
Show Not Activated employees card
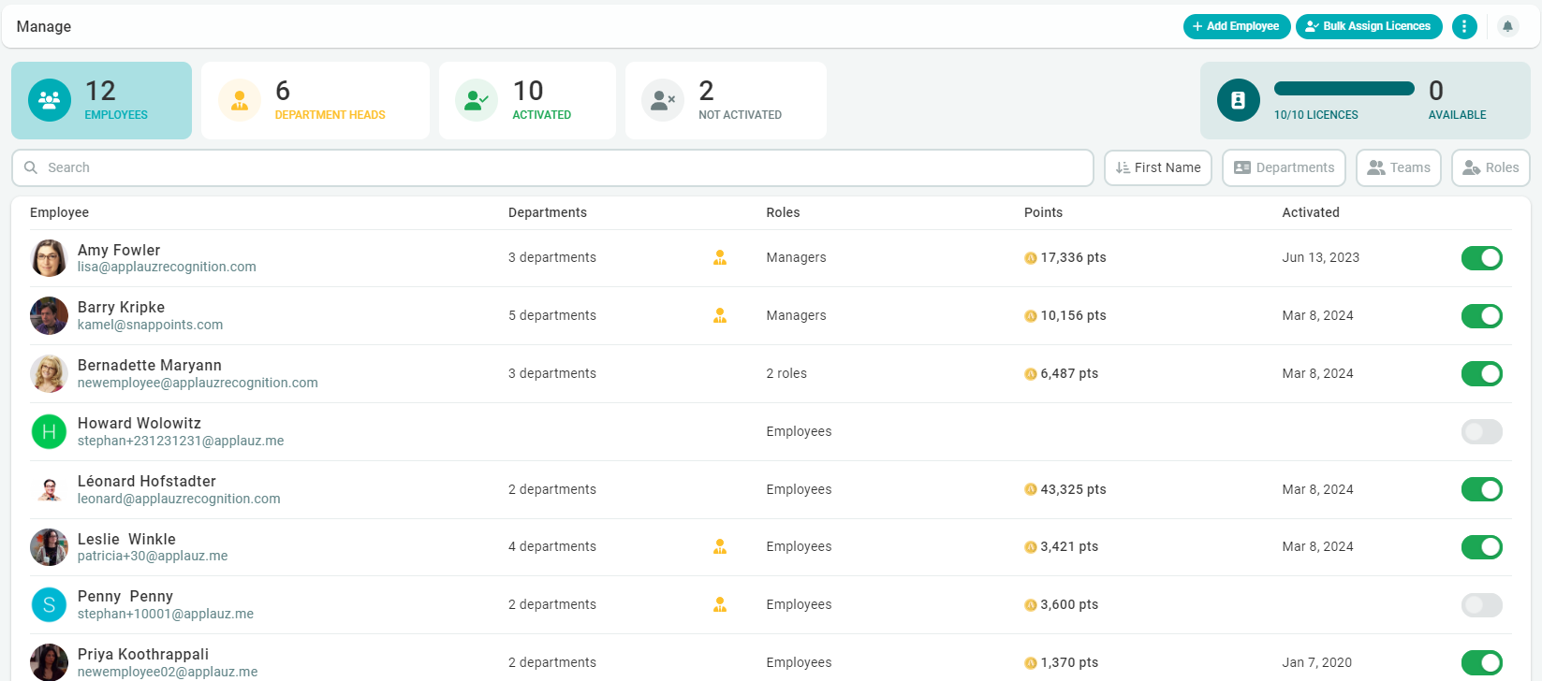[x=725, y=101]
